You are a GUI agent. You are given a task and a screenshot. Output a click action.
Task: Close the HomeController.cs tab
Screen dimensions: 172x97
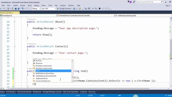[18, 13]
